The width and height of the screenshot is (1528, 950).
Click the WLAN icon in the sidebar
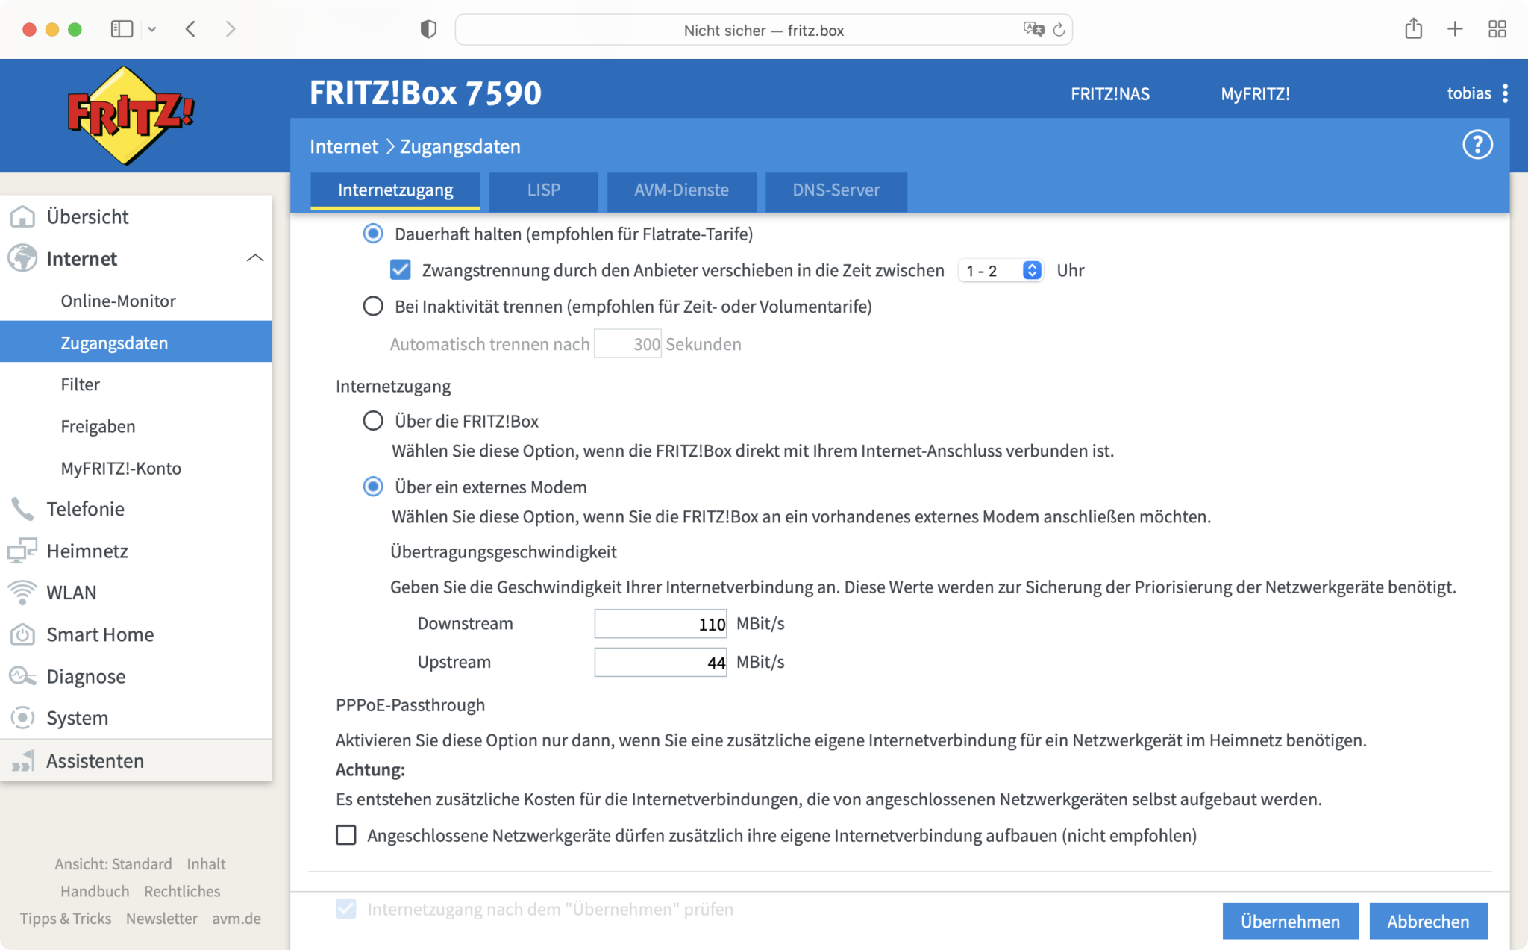(23, 592)
